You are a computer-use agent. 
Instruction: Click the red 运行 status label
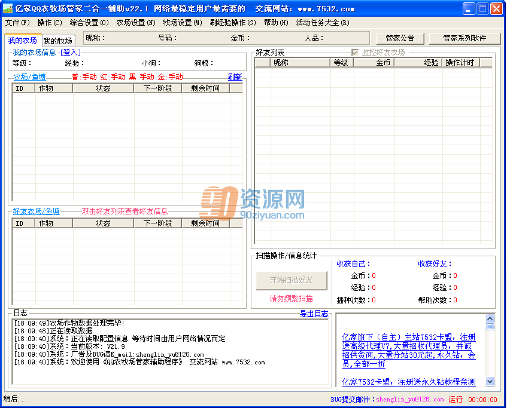(456, 399)
